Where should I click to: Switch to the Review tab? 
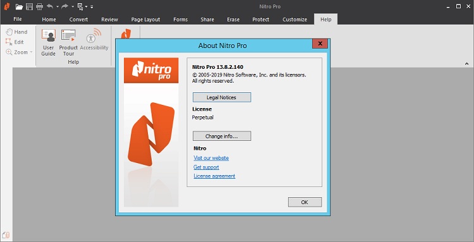point(109,20)
